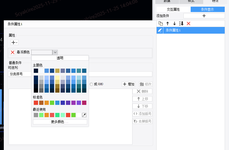Select the gold theme color swatch
The width and height of the screenshot is (229, 150).
pos(57,71)
